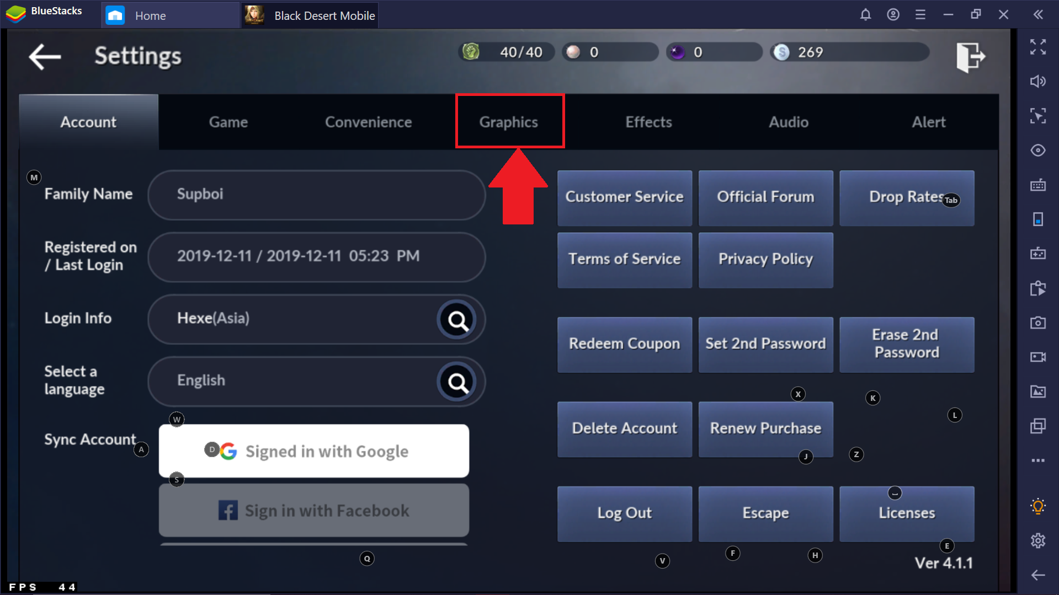Toggle the eye icon in sidebar

(1038, 150)
